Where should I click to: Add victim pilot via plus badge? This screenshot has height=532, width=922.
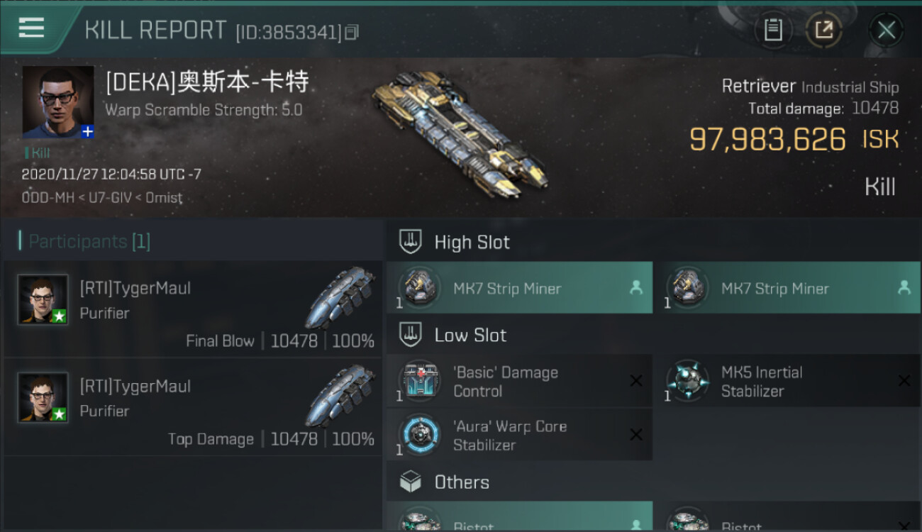click(x=87, y=131)
